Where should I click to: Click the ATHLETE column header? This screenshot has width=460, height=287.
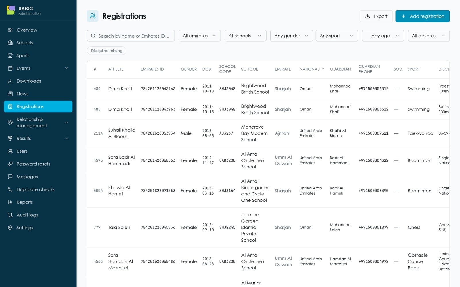(x=116, y=69)
